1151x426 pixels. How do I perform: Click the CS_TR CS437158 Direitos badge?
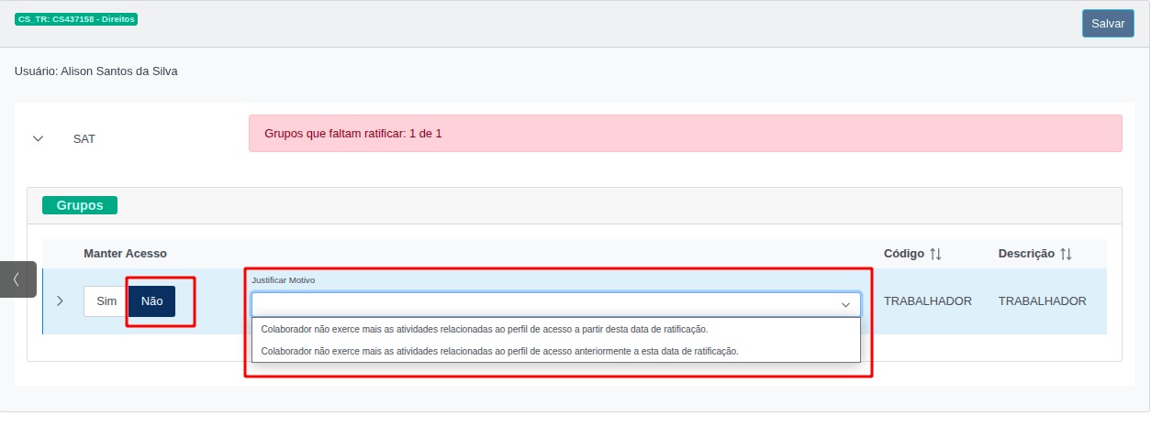(x=76, y=19)
